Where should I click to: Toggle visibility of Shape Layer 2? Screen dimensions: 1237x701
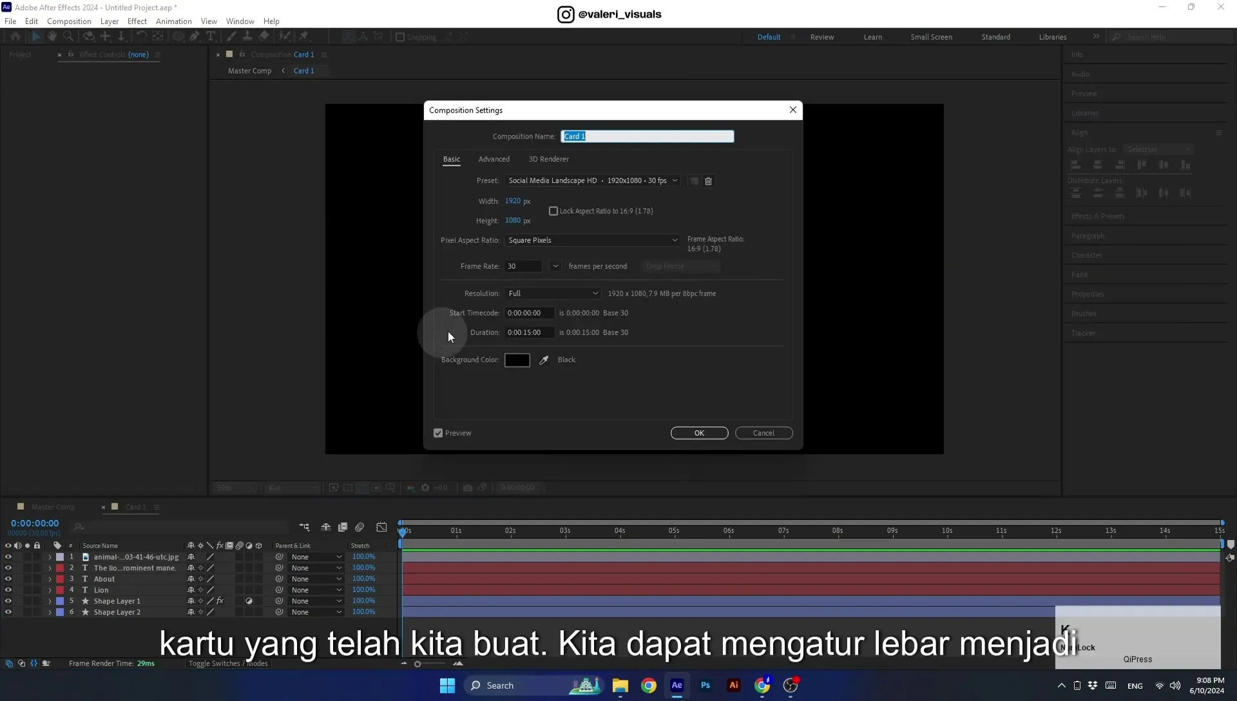click(8, 612)
